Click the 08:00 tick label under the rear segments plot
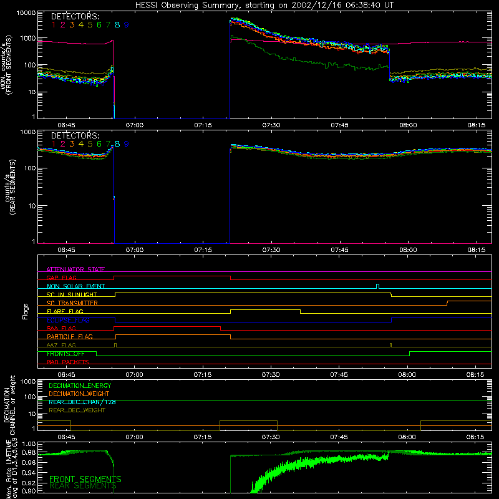This screenshot has width=499, height=499. (x=408, y=250)
